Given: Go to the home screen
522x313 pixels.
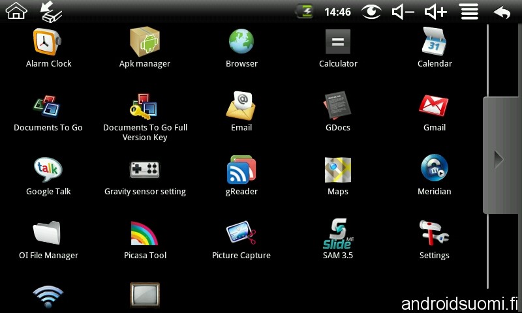Looking at the screenshot, I should point(16,10).
